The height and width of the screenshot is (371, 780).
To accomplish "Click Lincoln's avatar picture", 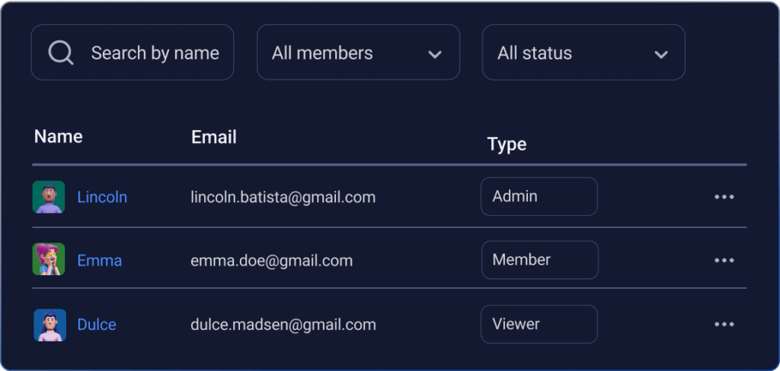I will click(49, 197).
